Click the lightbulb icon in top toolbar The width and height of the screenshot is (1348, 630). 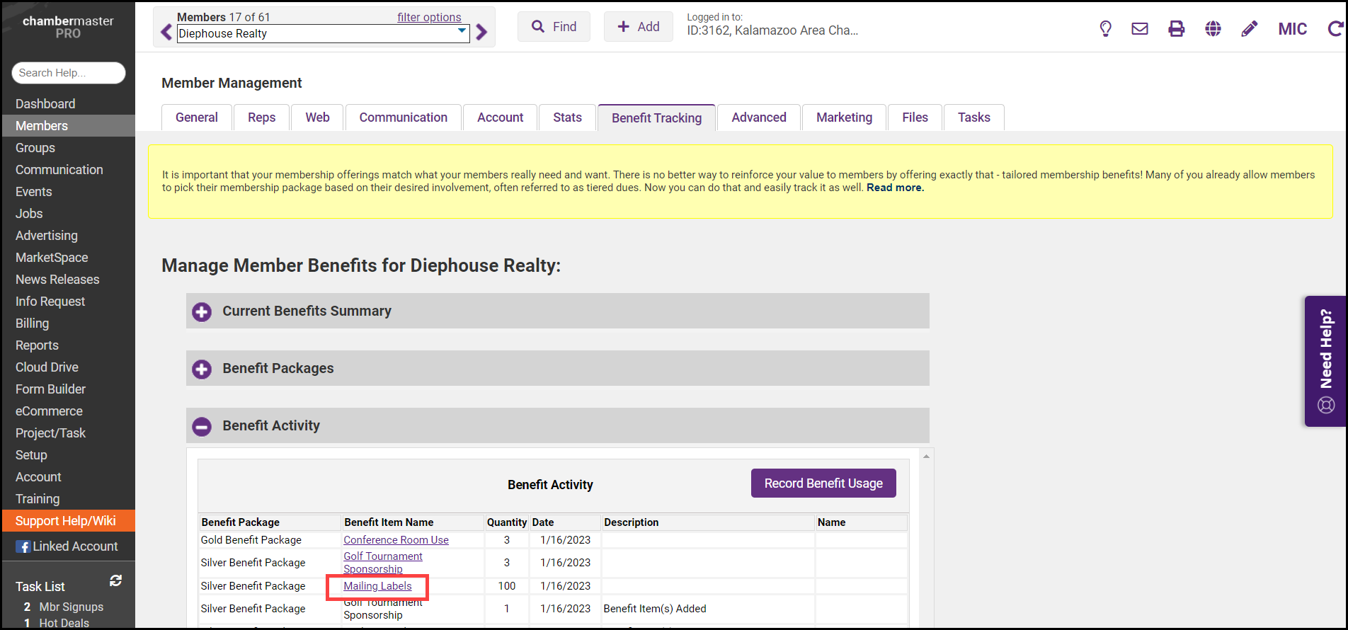click(x=1105, y=28)
